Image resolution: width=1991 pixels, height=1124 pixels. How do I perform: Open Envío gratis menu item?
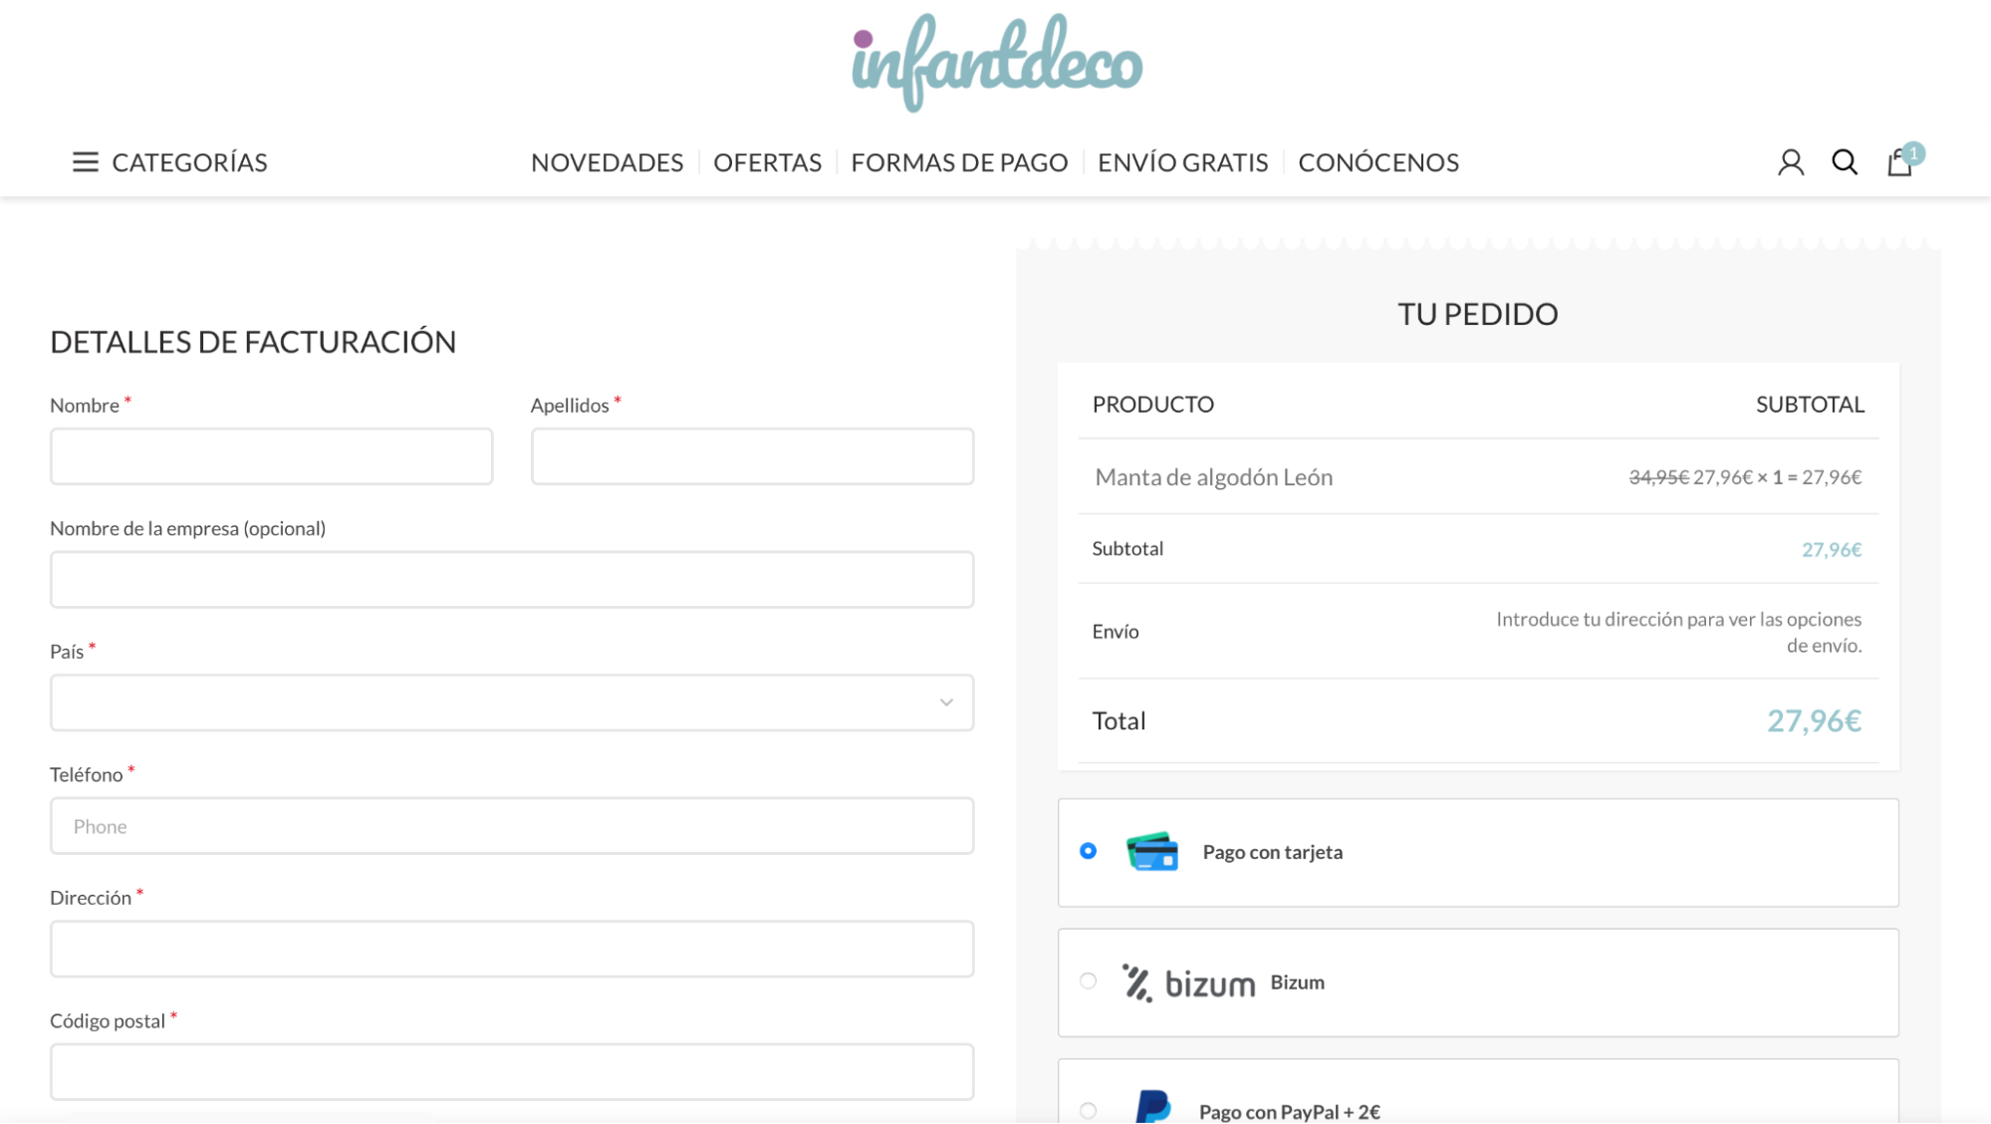click(1183, 162)
